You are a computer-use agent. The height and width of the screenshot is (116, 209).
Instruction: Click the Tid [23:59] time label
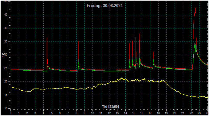point(110,107)
